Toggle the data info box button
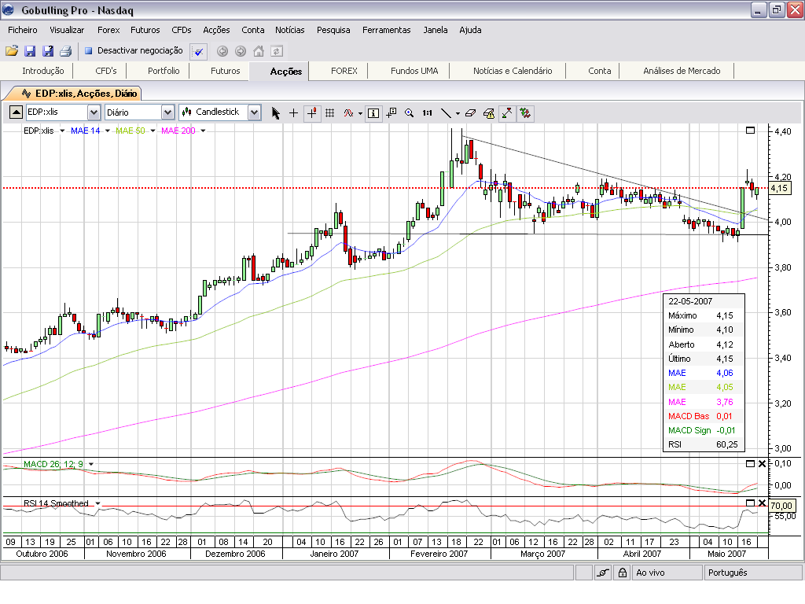 (x=373, y=112)
